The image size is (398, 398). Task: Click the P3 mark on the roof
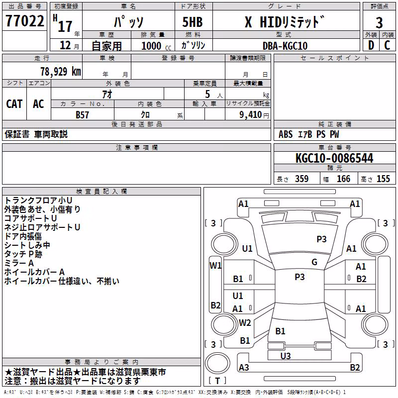point(299,277)
